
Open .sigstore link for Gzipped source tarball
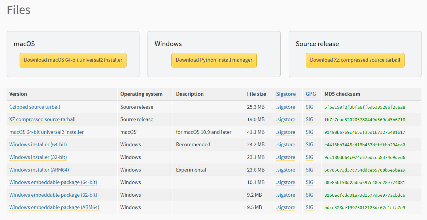pos(286,107)
